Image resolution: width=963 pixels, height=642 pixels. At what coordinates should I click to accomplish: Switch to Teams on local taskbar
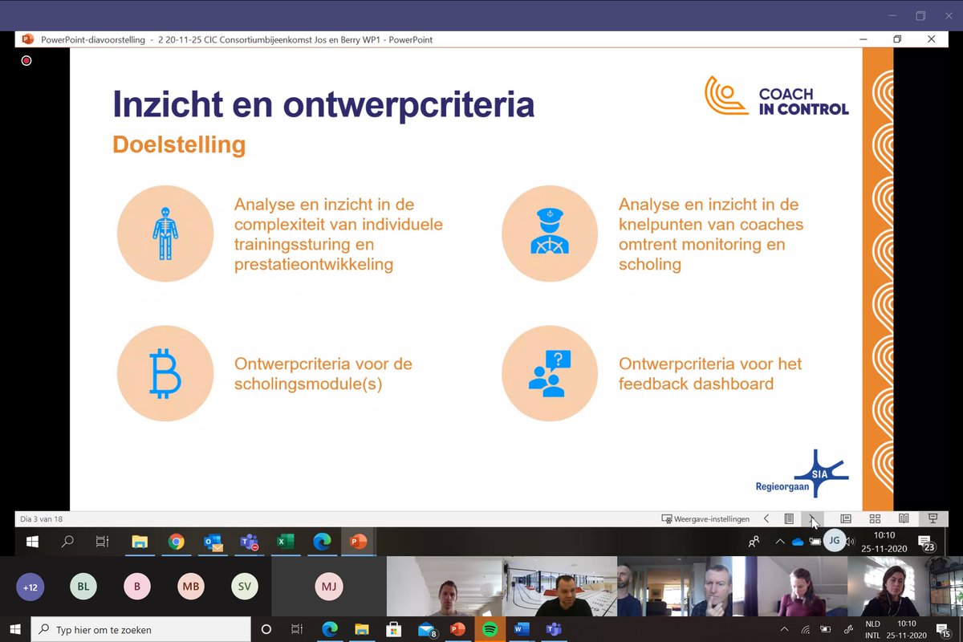pyautogui.click(x=554, y=629)
